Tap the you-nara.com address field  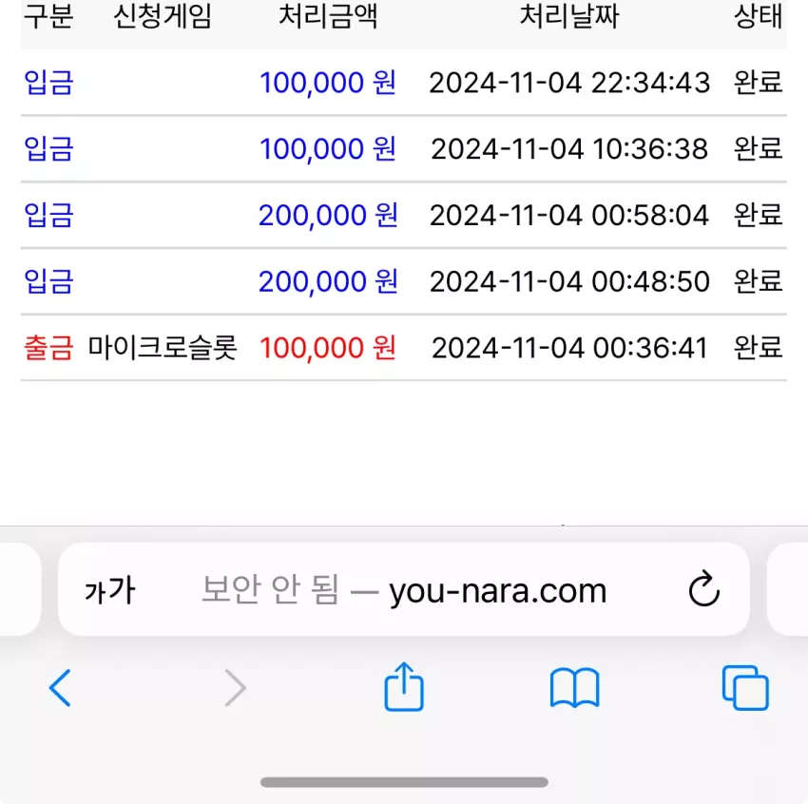404,589
